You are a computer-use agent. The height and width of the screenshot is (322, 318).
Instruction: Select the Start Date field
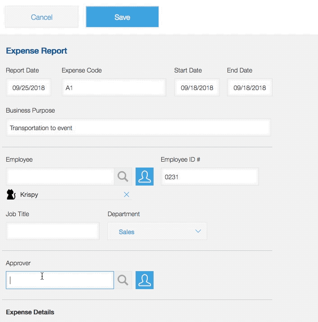(197, 88)
